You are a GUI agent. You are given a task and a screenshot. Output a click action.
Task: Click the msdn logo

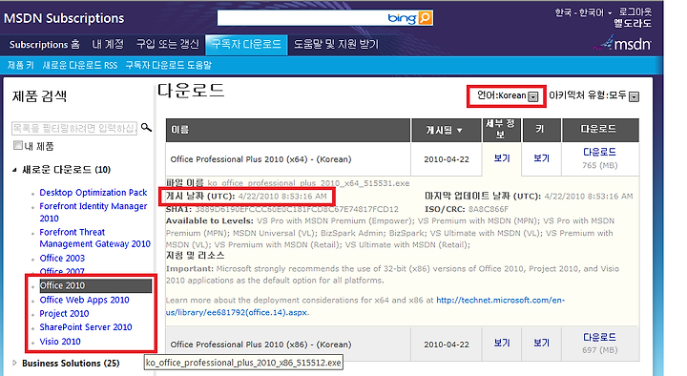[x=623, y=44]
